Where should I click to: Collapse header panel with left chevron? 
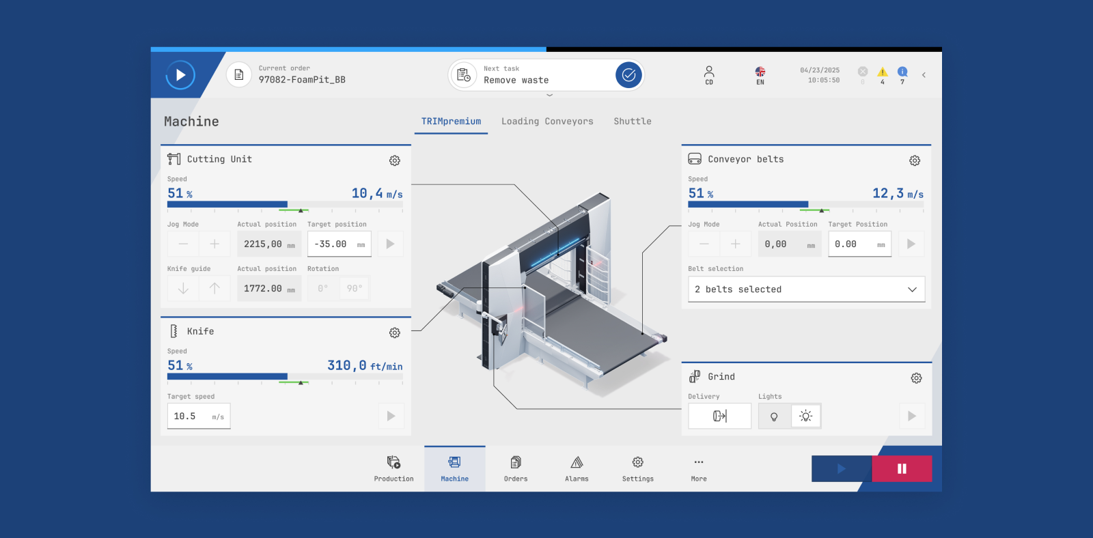[x=924, y=75]
